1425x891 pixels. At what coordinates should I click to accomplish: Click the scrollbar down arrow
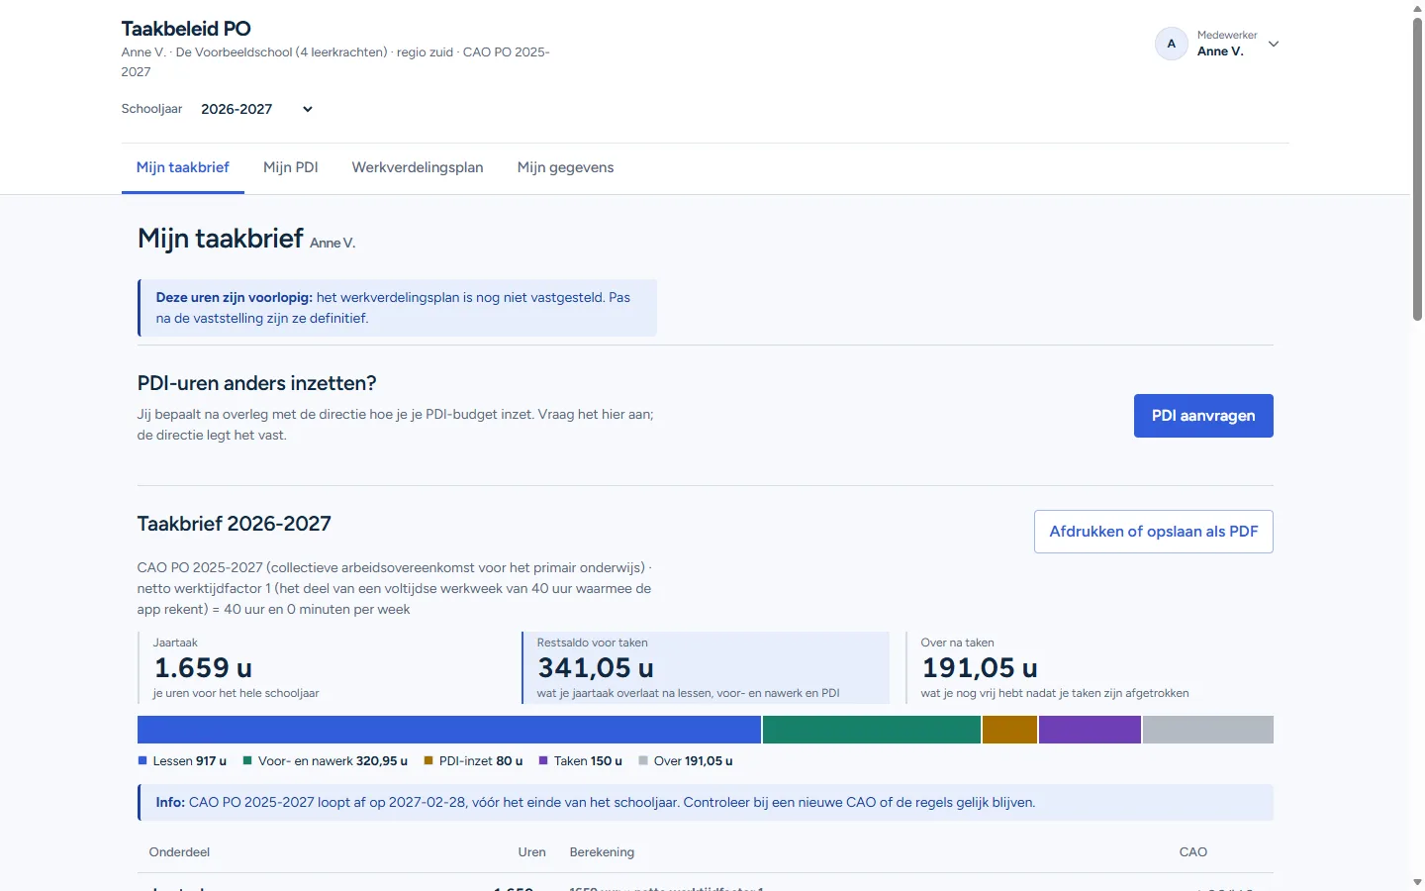[1417, 882]
